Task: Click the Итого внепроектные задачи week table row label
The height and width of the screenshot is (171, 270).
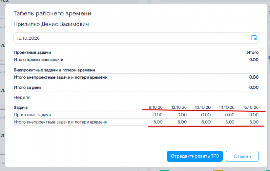Action: click(x=60, y=122)
